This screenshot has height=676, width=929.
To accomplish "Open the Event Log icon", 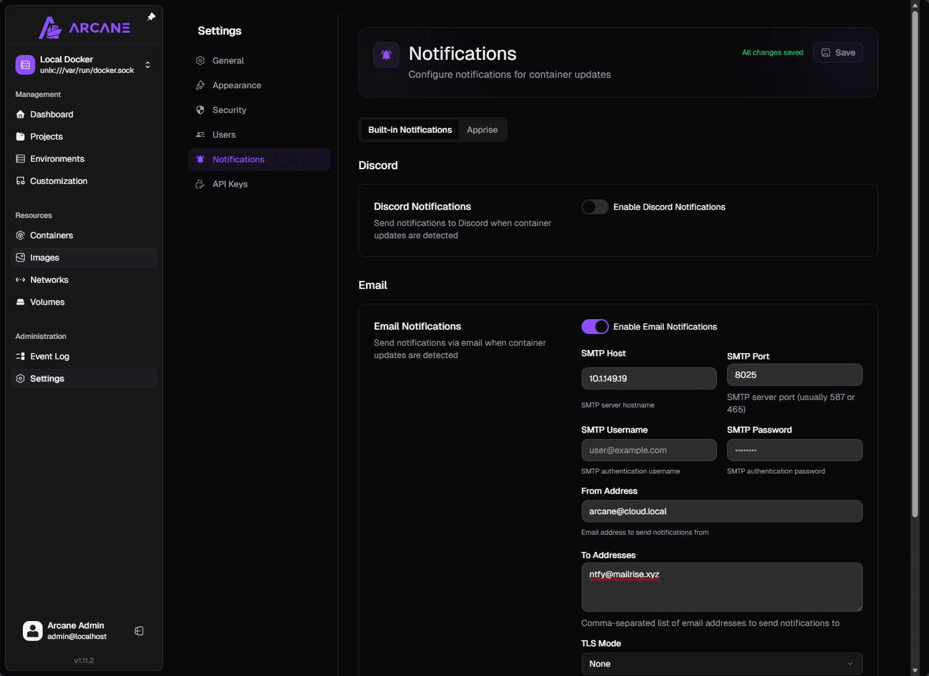I will tap(20, 356).
